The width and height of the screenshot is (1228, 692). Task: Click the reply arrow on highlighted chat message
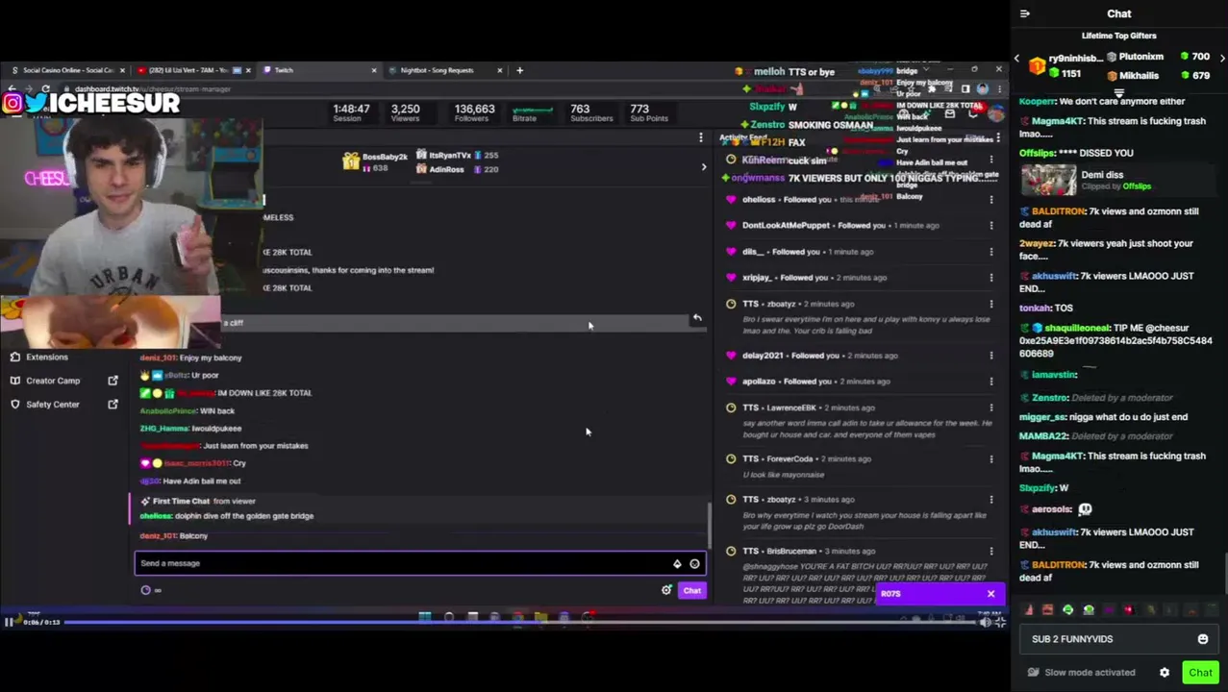(697, 318)
